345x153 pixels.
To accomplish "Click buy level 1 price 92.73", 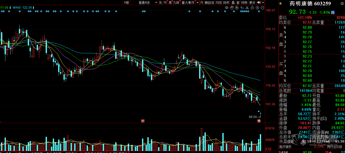I will [307, 56].
